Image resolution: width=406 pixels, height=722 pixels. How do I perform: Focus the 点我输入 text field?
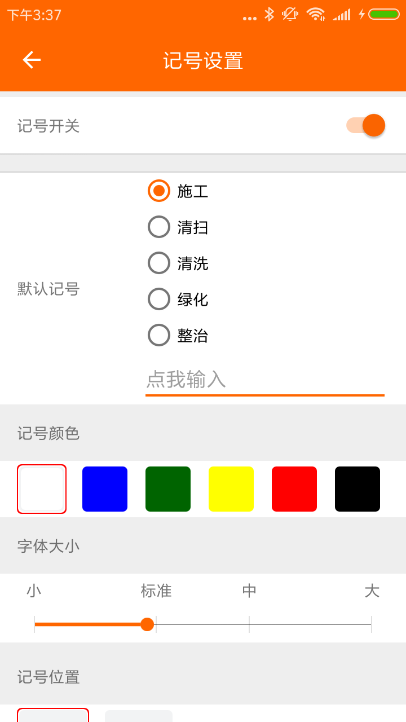tap(265, 380)
